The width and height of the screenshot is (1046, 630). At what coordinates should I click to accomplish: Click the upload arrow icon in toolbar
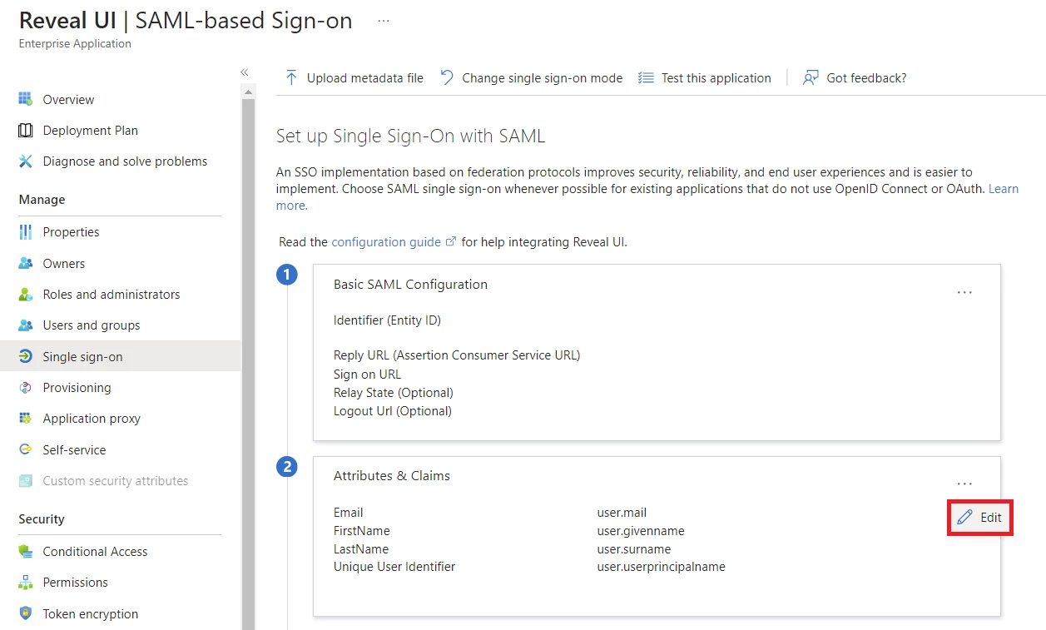point(291,77)
